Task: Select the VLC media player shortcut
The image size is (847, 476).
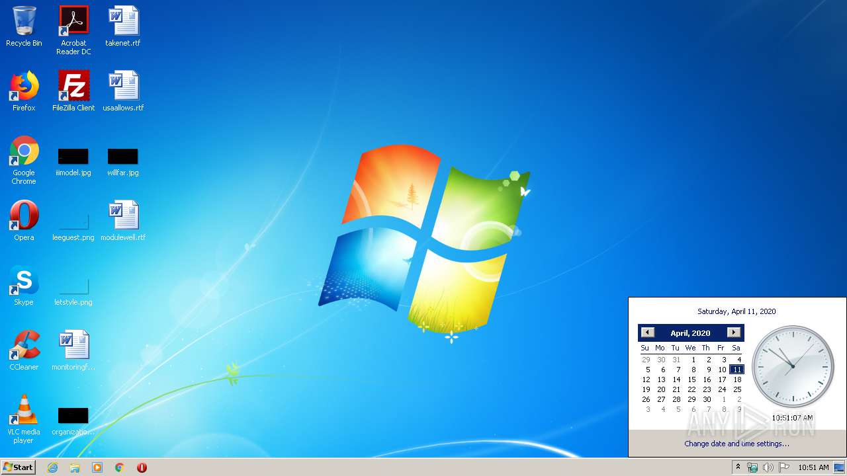Action: coord(24,419)
